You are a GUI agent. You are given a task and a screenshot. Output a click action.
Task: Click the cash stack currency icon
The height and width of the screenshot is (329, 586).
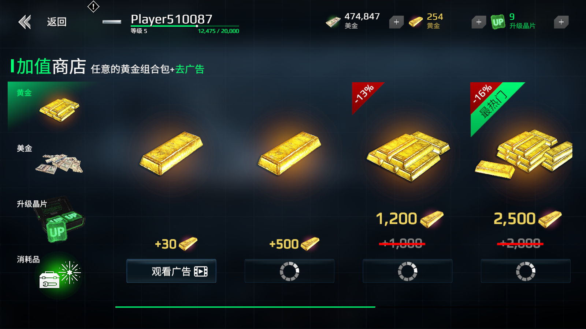[x=333, y=22]
